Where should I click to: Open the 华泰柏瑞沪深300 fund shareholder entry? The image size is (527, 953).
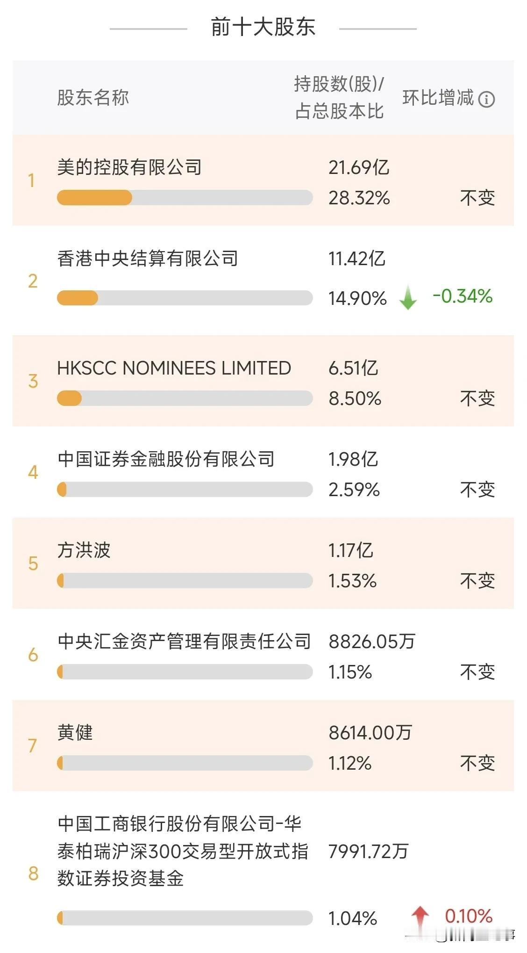pyautogui.click(x=263, y=870)
